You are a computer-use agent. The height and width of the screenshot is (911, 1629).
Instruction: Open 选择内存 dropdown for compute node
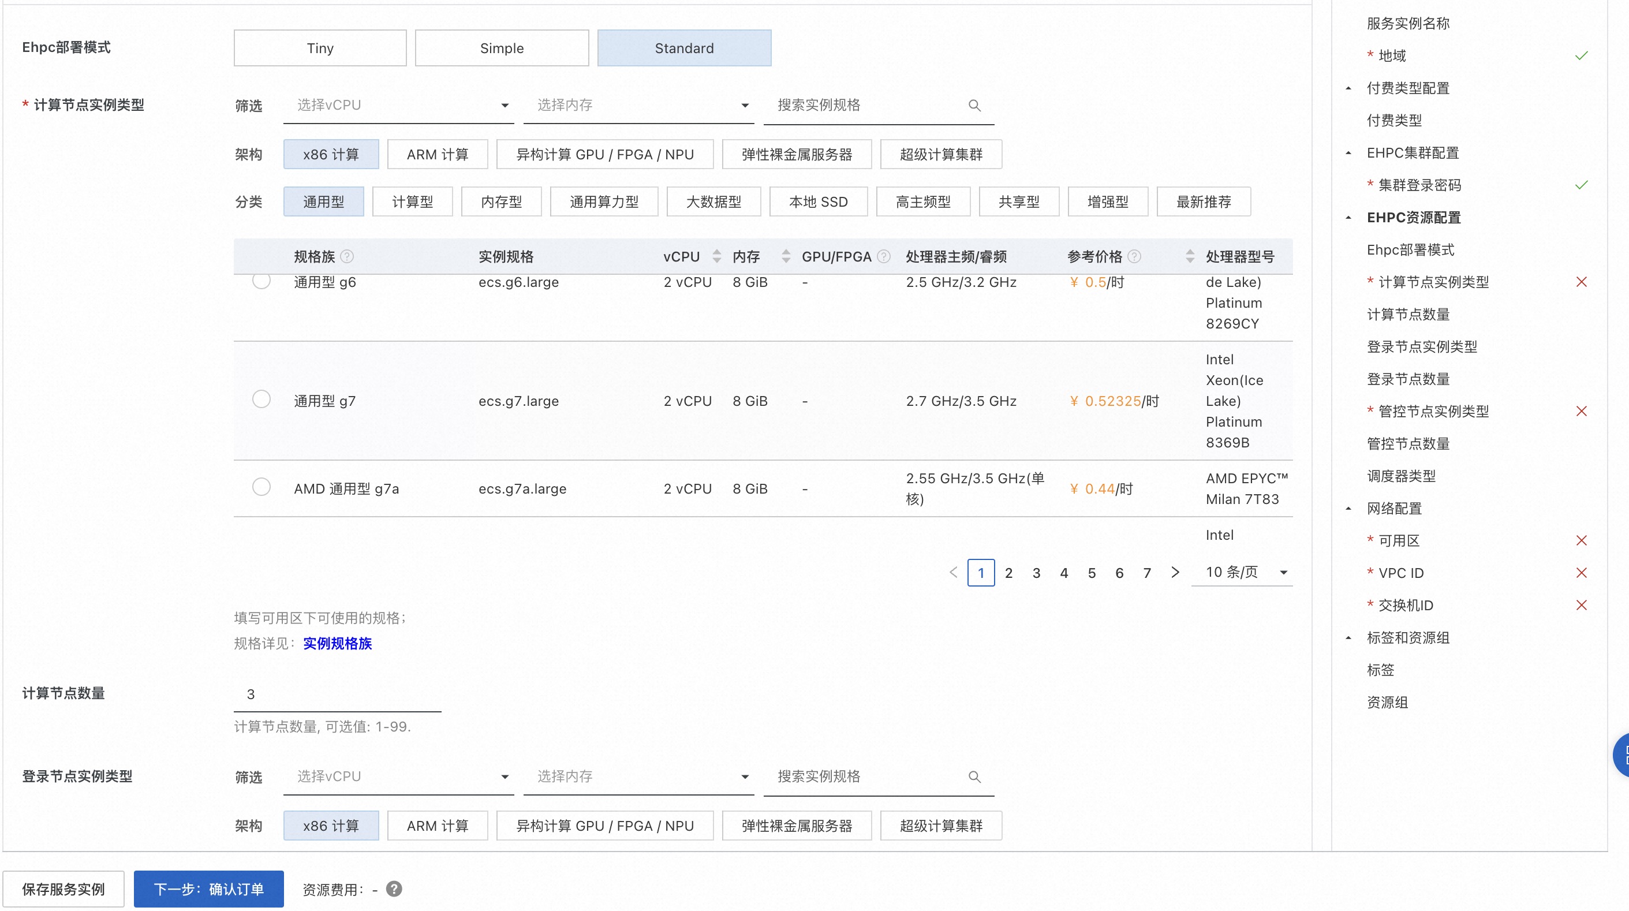coord(638,106)
